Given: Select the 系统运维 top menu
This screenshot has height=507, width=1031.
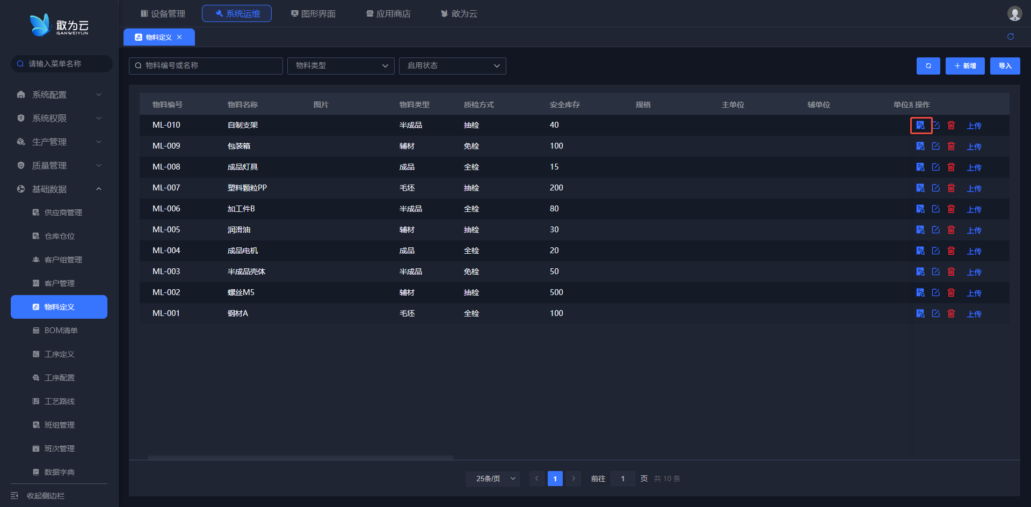Looking at the screenshot, I should (237, 13).
